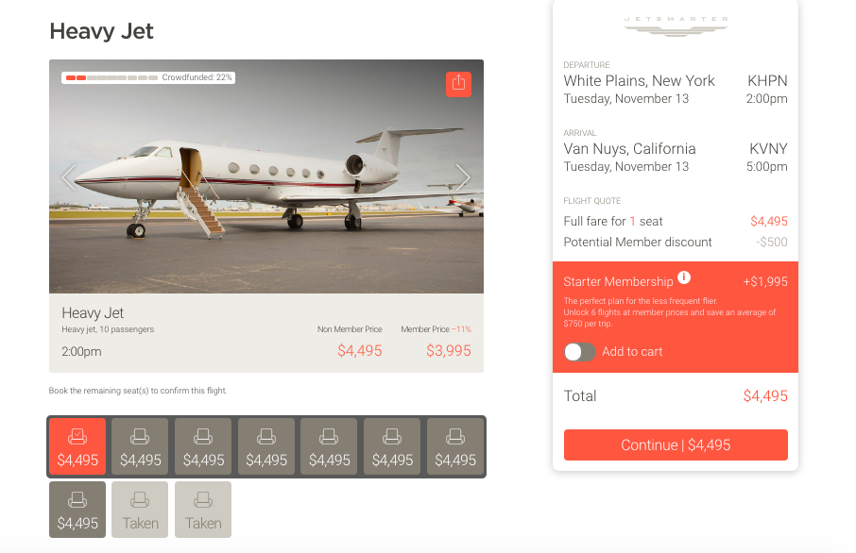Enable Add to cart for Starter Membership
Screen dimensions: 856x553
coord(579,352)
